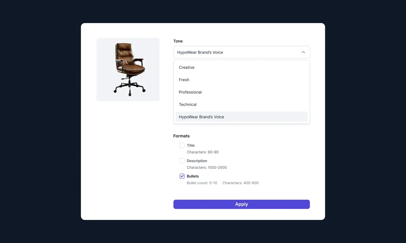Collapse the Tone dropdown chevron
Viewport: 406px width, 243px height.
303,52
